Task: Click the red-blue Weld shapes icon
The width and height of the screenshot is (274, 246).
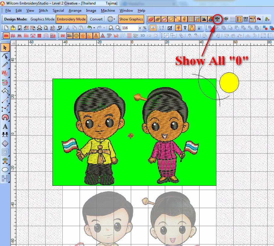Action: point(265,28)
